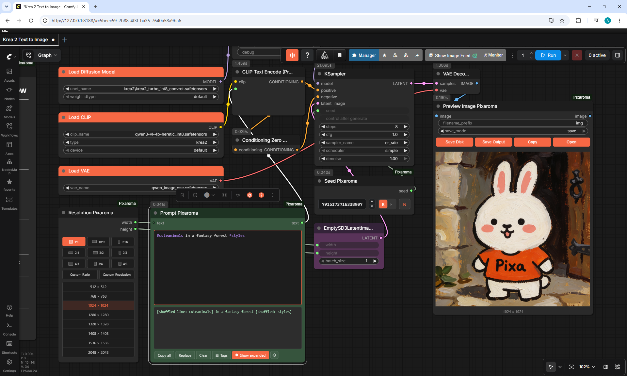627x376 pixels.
Task: Delete selected node with trash icon
Action: pyautogui.click(x=183, y=195)
